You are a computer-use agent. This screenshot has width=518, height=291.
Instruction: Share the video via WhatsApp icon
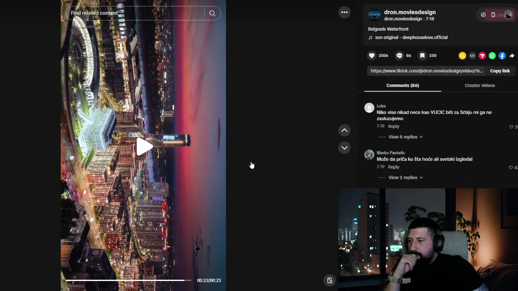pos(492,56)
